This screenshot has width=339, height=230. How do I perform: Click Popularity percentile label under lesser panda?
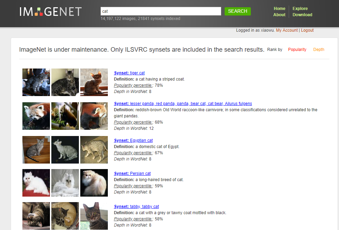click(133, 122)
